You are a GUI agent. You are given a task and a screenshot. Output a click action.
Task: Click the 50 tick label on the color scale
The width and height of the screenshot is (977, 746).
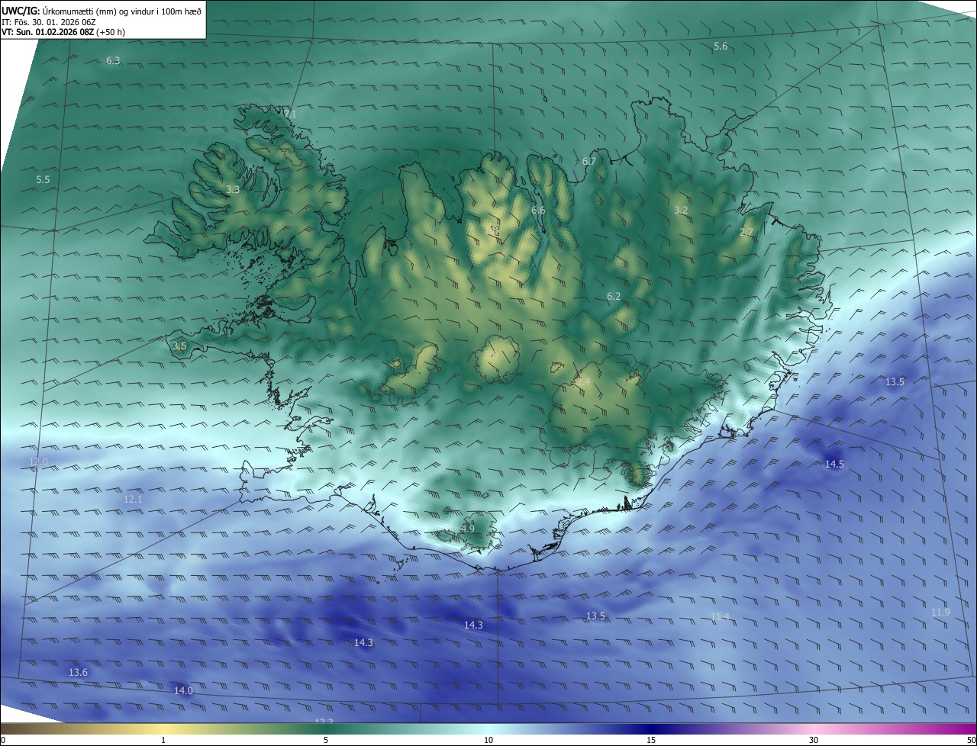tap(971, 740)
